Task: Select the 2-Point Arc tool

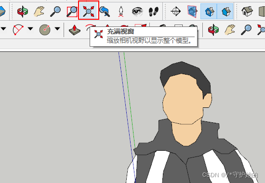Action: click(x=18, y=29)
